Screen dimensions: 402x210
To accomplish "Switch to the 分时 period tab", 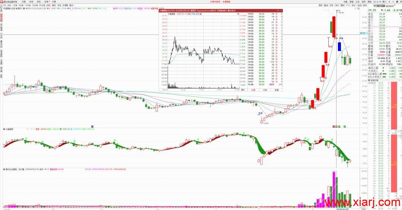I will pyautogui.click(x=9, y=5).
